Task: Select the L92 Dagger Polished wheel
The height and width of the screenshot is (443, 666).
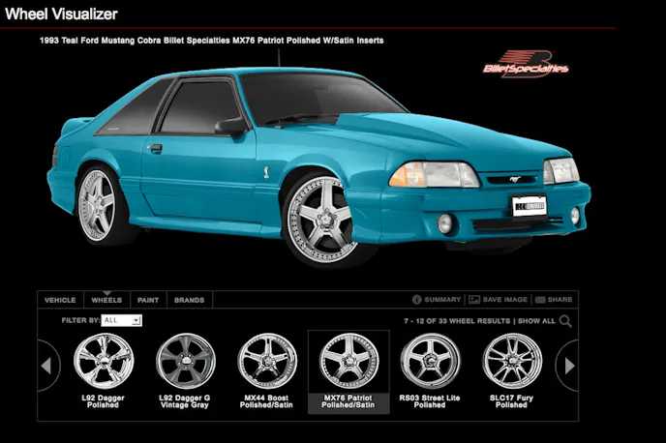Action: click(104, 360)
